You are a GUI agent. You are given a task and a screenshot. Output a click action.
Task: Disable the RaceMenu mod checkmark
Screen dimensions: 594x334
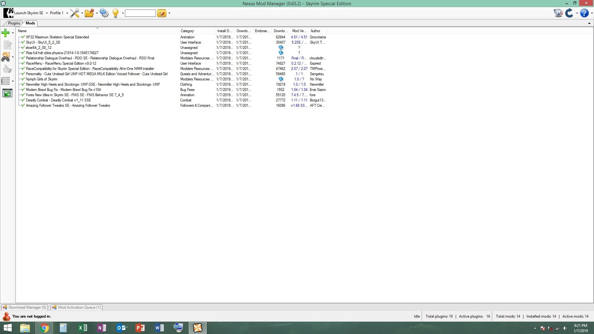tap(23, 63)
